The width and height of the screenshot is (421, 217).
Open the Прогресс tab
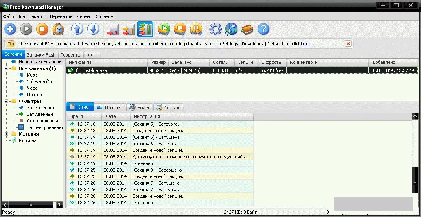(x=110, y=108)
